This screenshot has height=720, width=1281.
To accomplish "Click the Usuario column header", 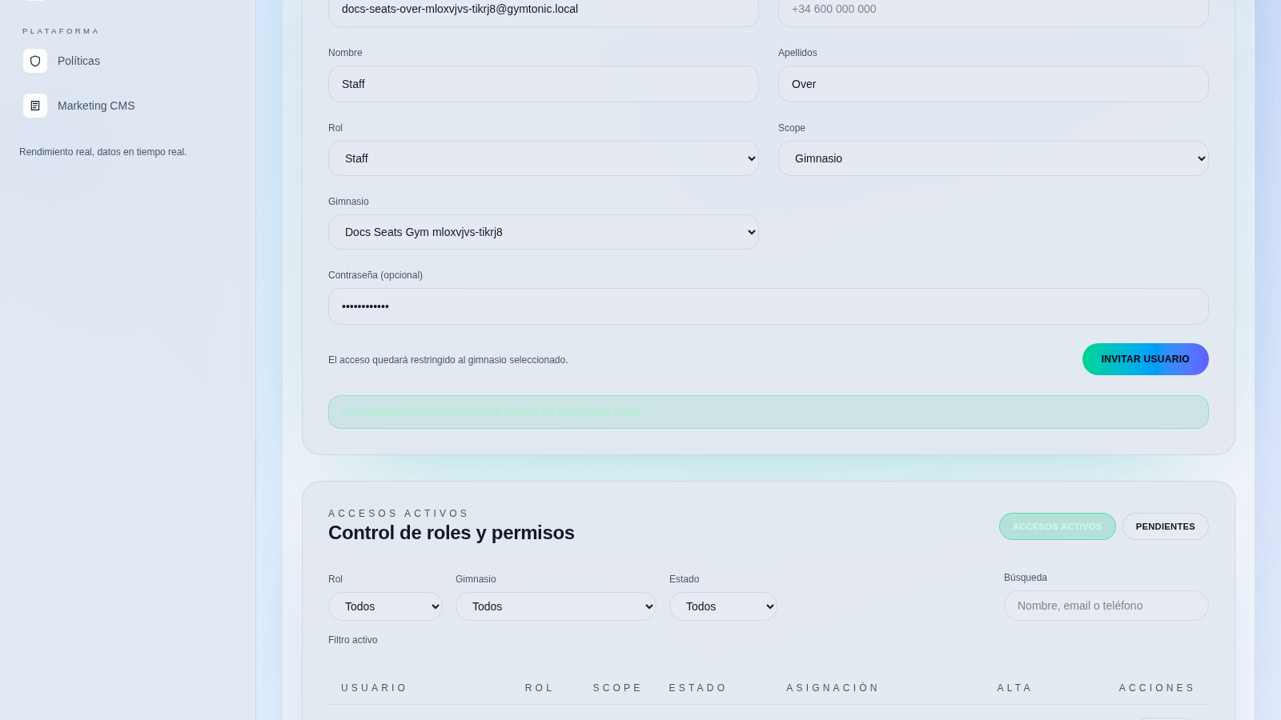I will click(x=374, y=688).
